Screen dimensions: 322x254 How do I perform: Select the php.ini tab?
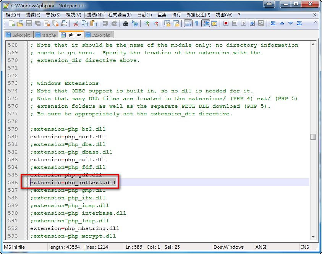[x=72, y=35]
